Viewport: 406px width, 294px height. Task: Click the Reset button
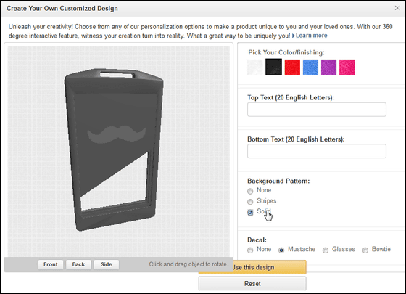tap(252, 283)
